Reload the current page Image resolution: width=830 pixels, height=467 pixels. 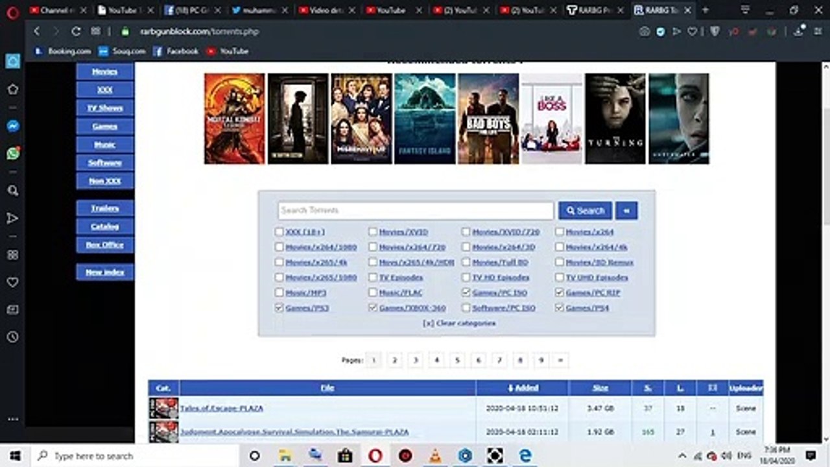point(76,31)
